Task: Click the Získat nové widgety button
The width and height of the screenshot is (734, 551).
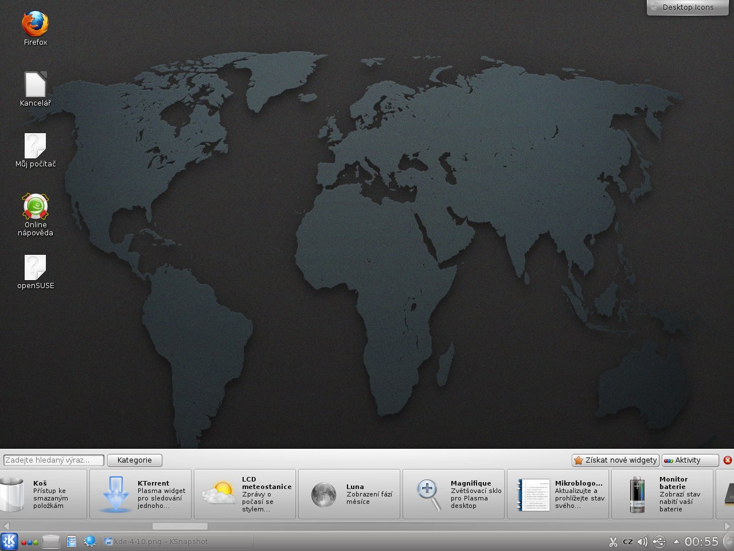Action: coord(615,460)
